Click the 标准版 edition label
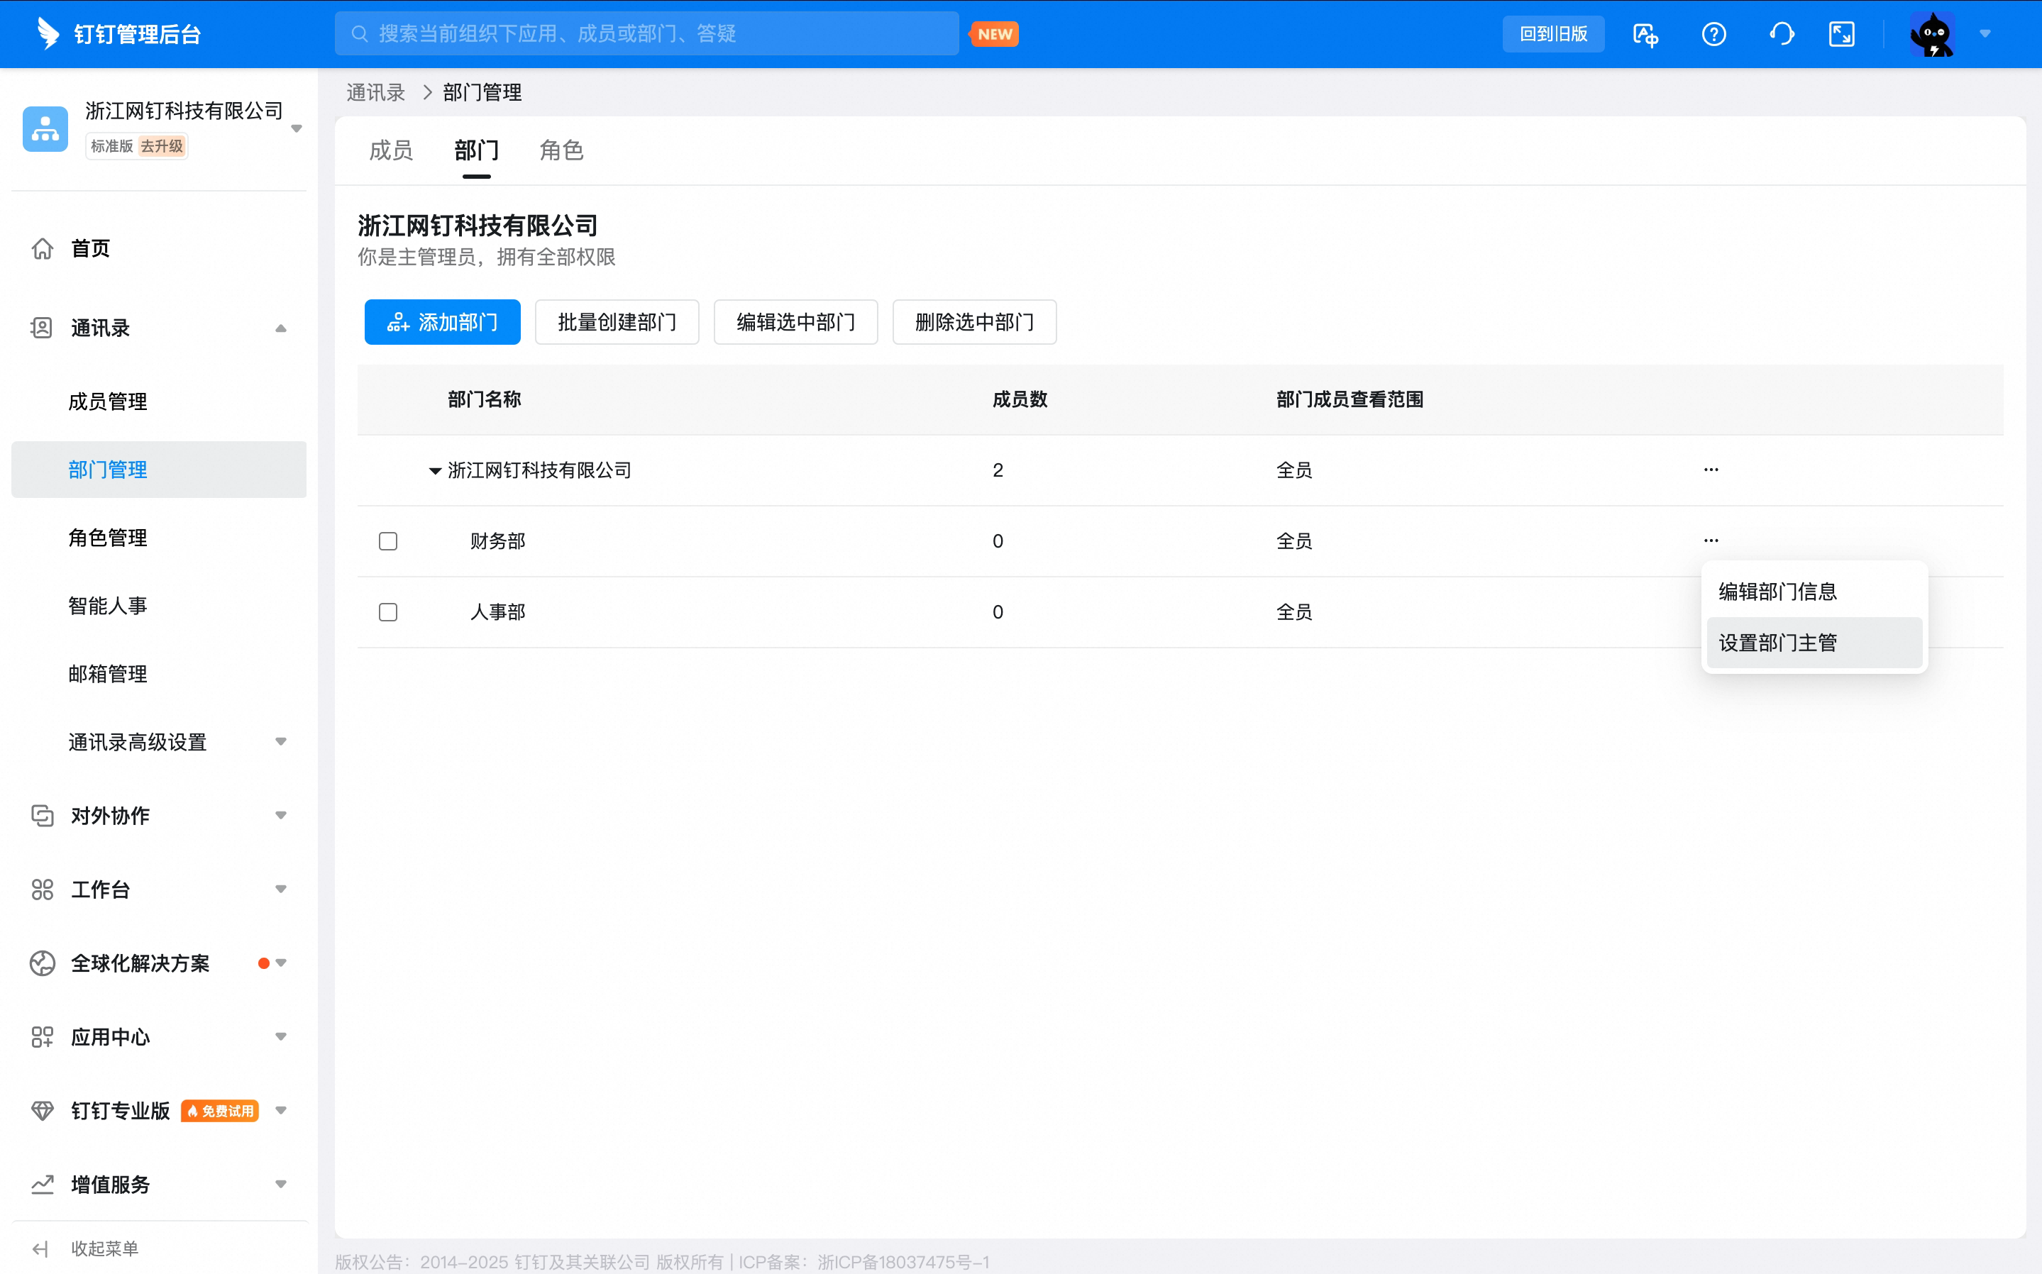Screen dimensions: 2042x1274 pos(112,147)
